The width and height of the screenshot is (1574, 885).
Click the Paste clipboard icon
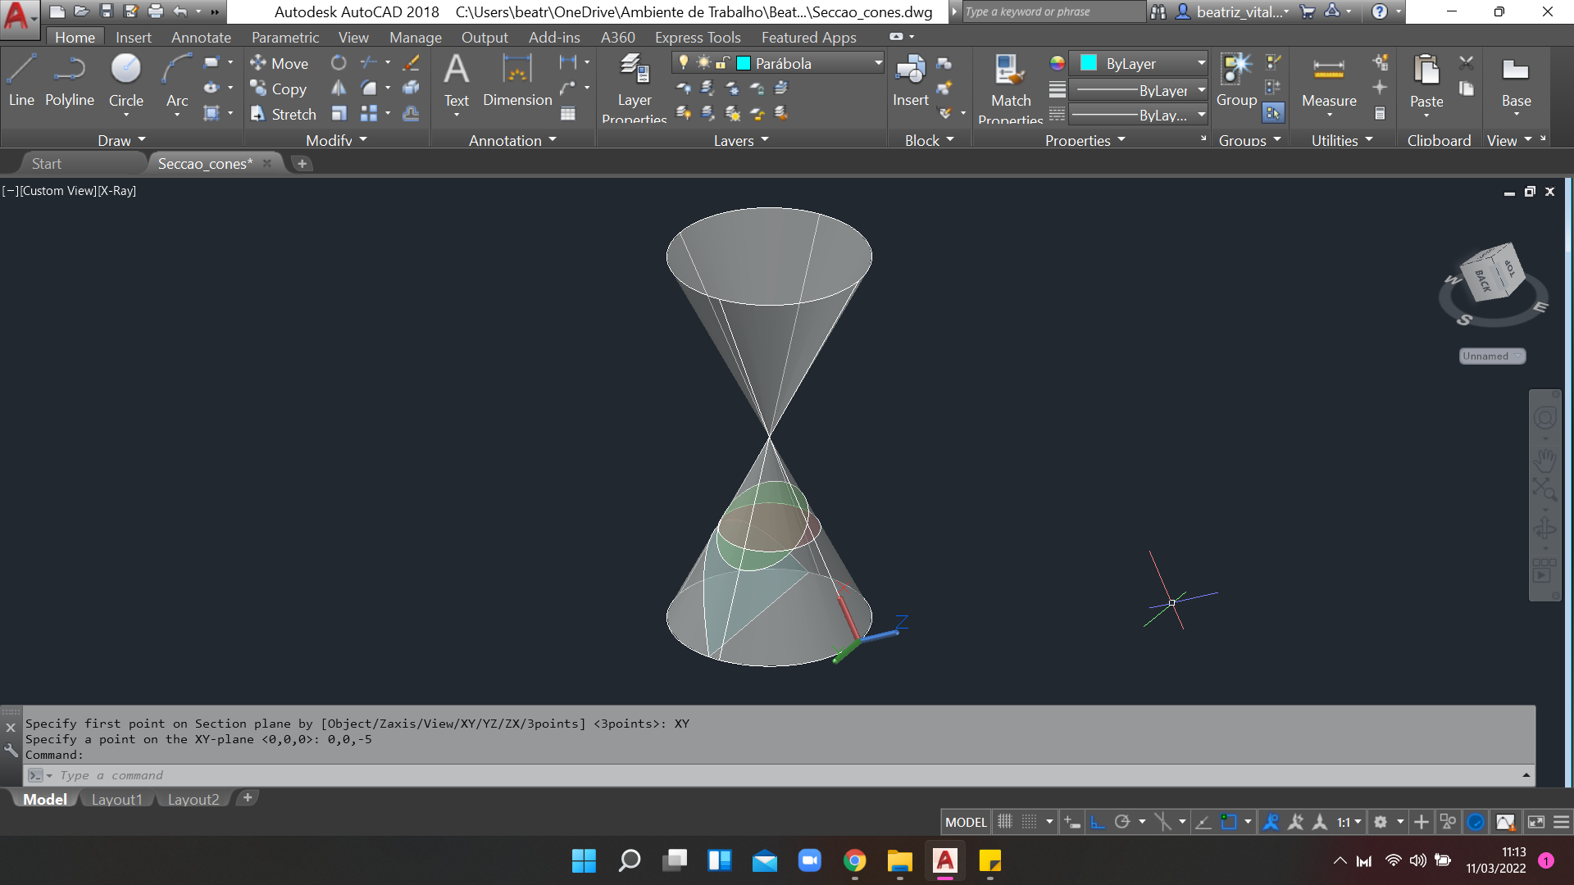click(x=1426, y=80)
